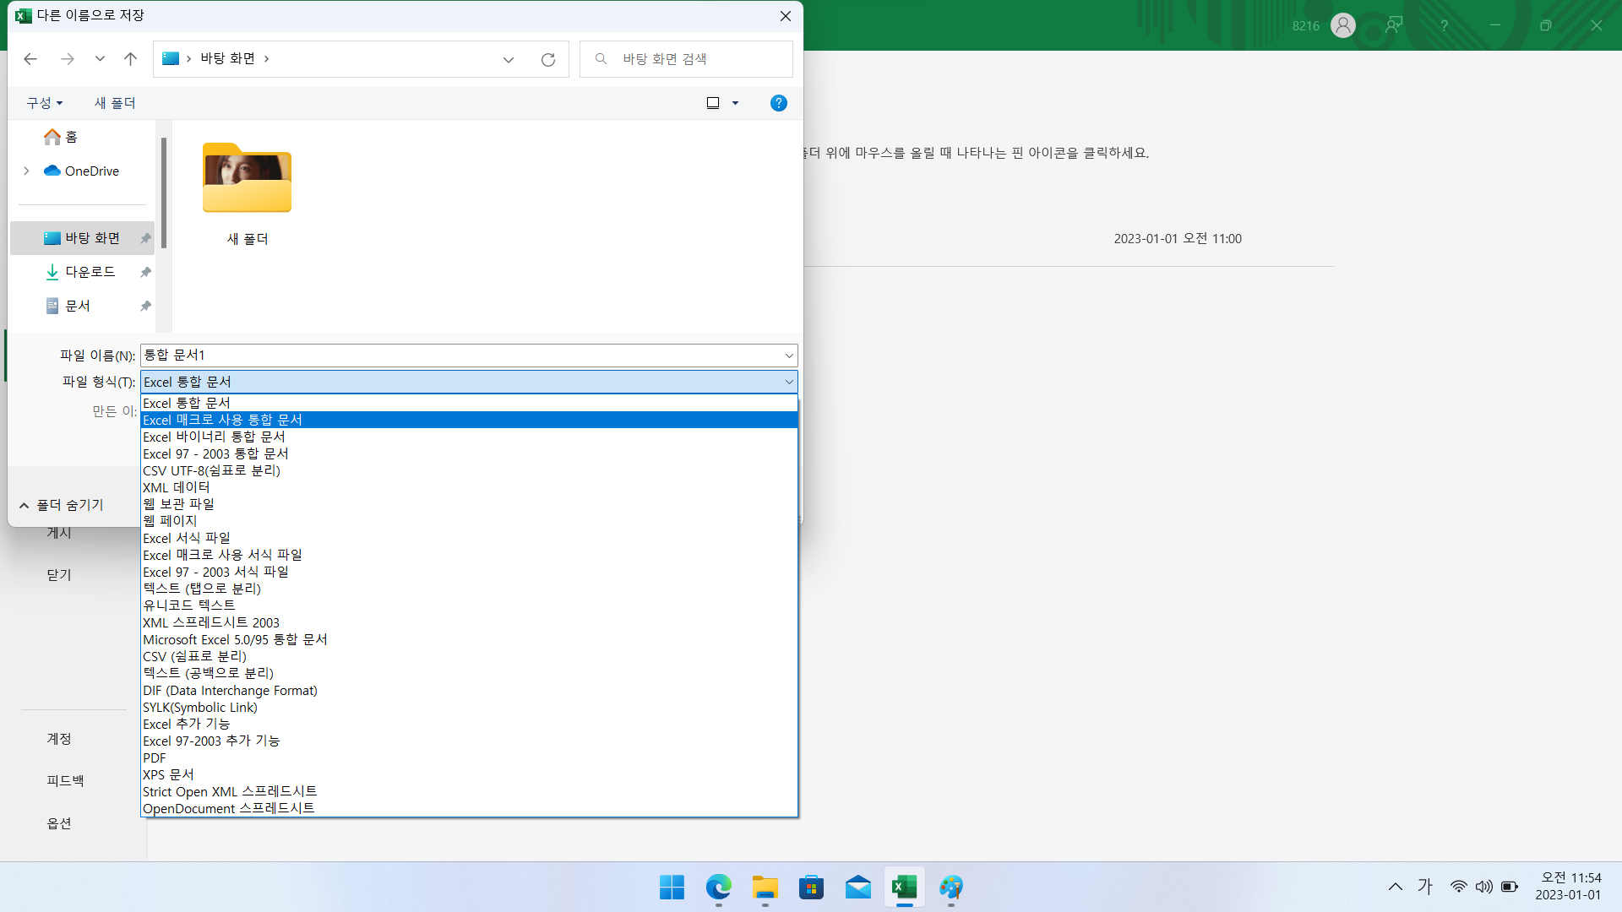Viewport: 1622px width, 912px height.
Task: Open the recent locations dropdown chevron
Action: pyautogui.click(x=100, y=59)
